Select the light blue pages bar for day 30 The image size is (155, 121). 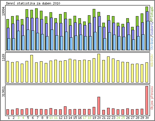tap(148, 36)
